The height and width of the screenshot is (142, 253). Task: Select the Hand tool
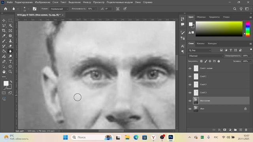(x=4, y=72)
